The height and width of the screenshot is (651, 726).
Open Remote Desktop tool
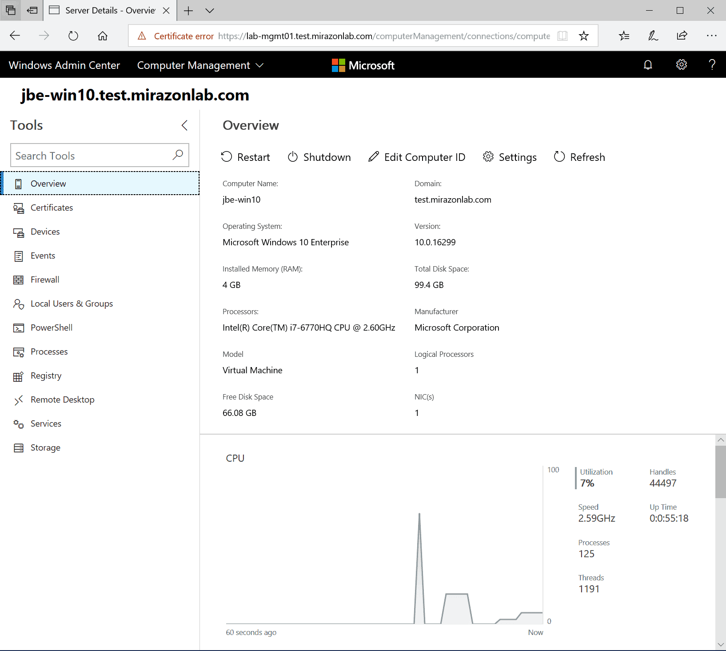click(x=62, y=399)
